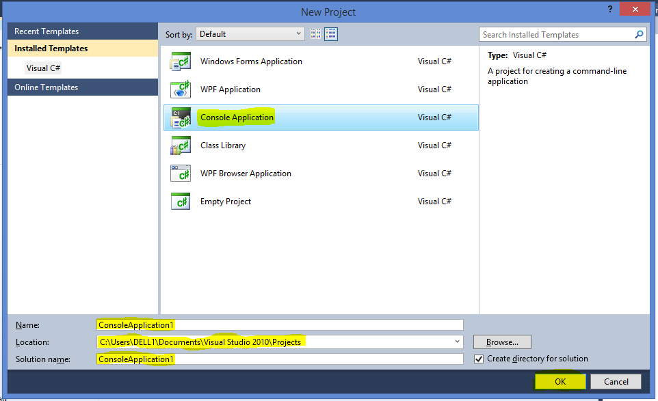Select the Windows Forms Application template icon
This screenshot has width=658, height=401.
click(x=180, y=61)
